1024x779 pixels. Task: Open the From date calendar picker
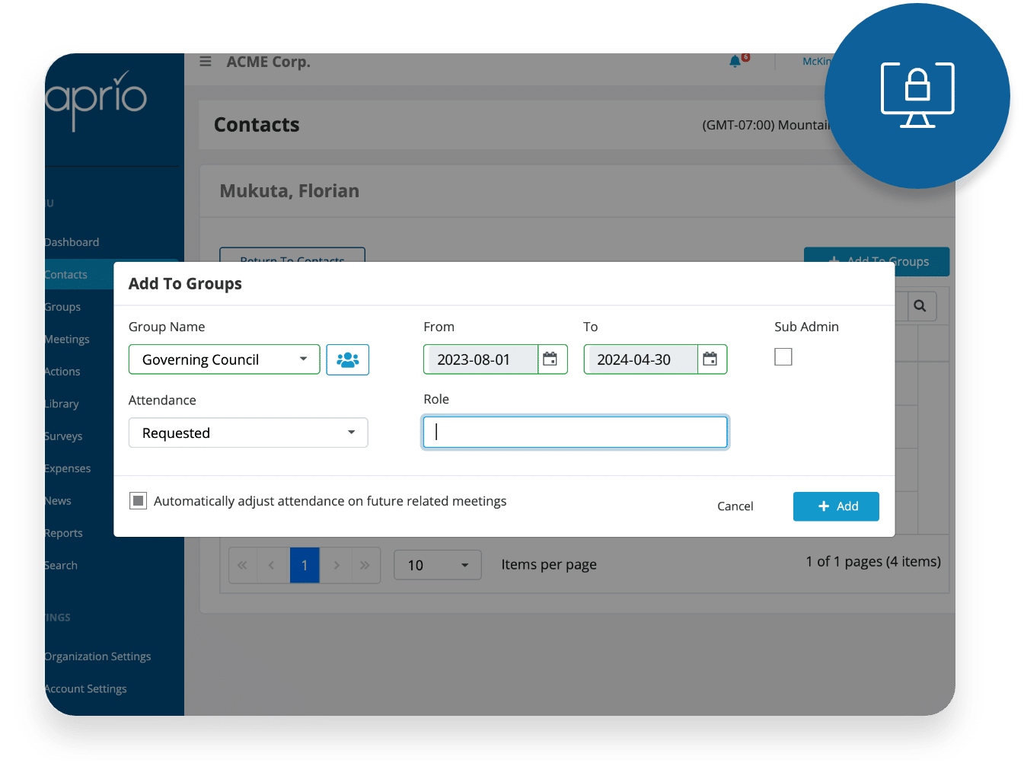(550, 359)
